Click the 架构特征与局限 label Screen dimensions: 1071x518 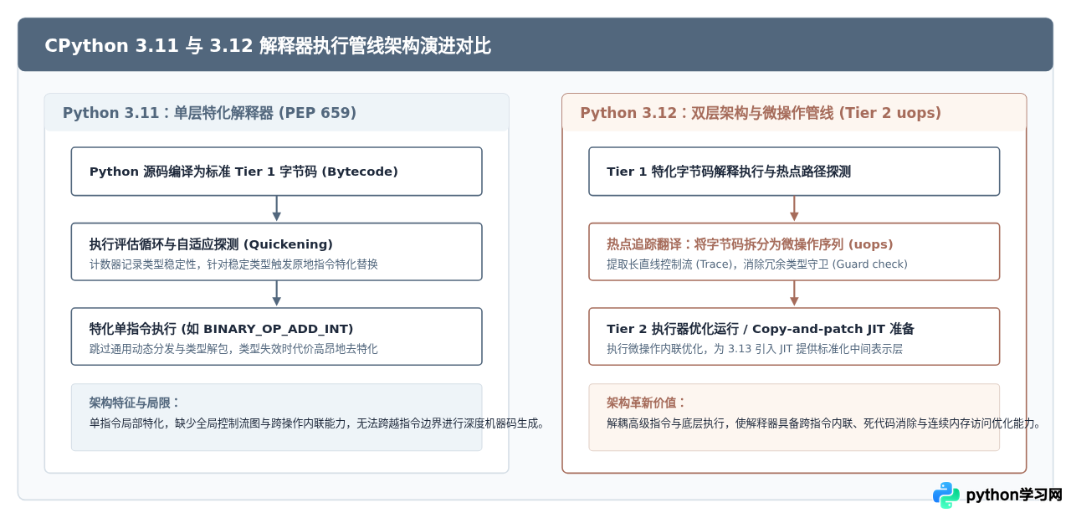(x=135, y=403)
